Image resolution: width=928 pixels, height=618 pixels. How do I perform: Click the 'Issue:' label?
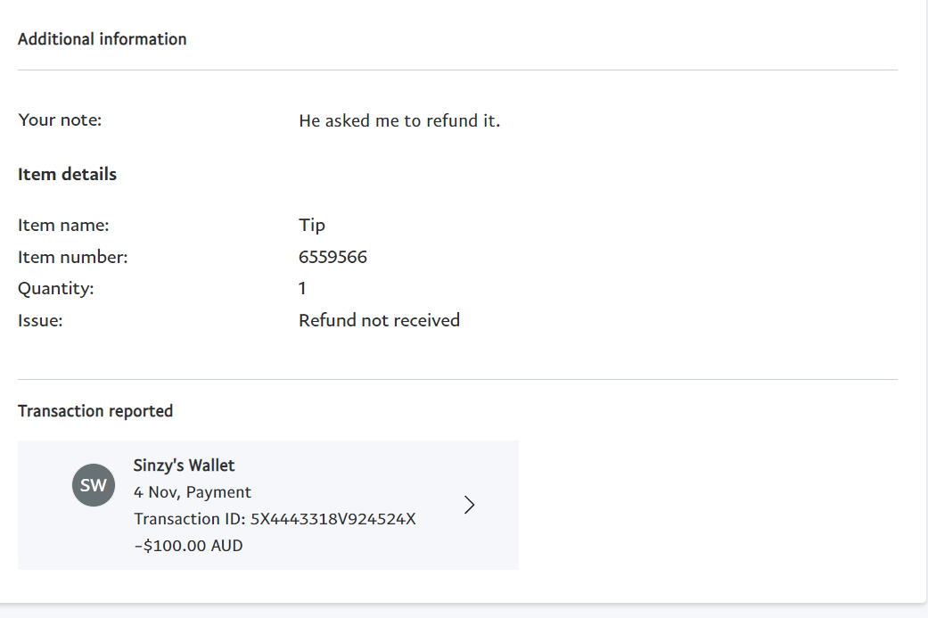[x=39, y=320]
